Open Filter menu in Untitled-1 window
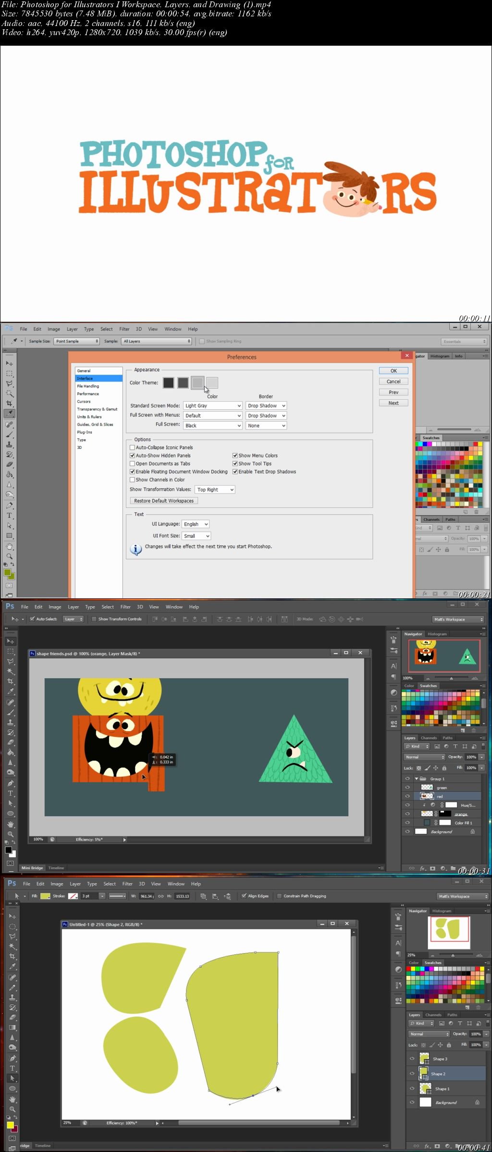The image size is (492, 1152). (127, 884)
